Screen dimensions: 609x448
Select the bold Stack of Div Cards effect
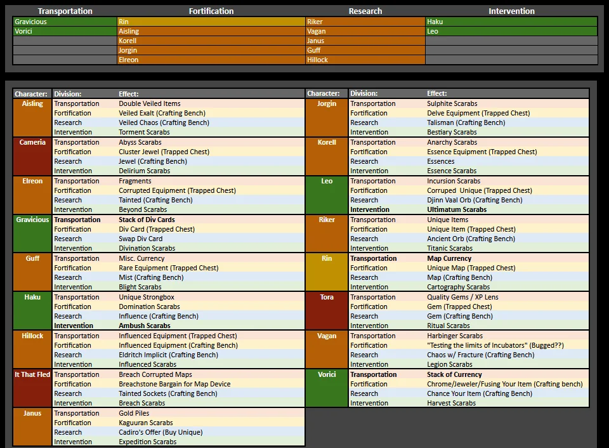[x=147, y=220]
